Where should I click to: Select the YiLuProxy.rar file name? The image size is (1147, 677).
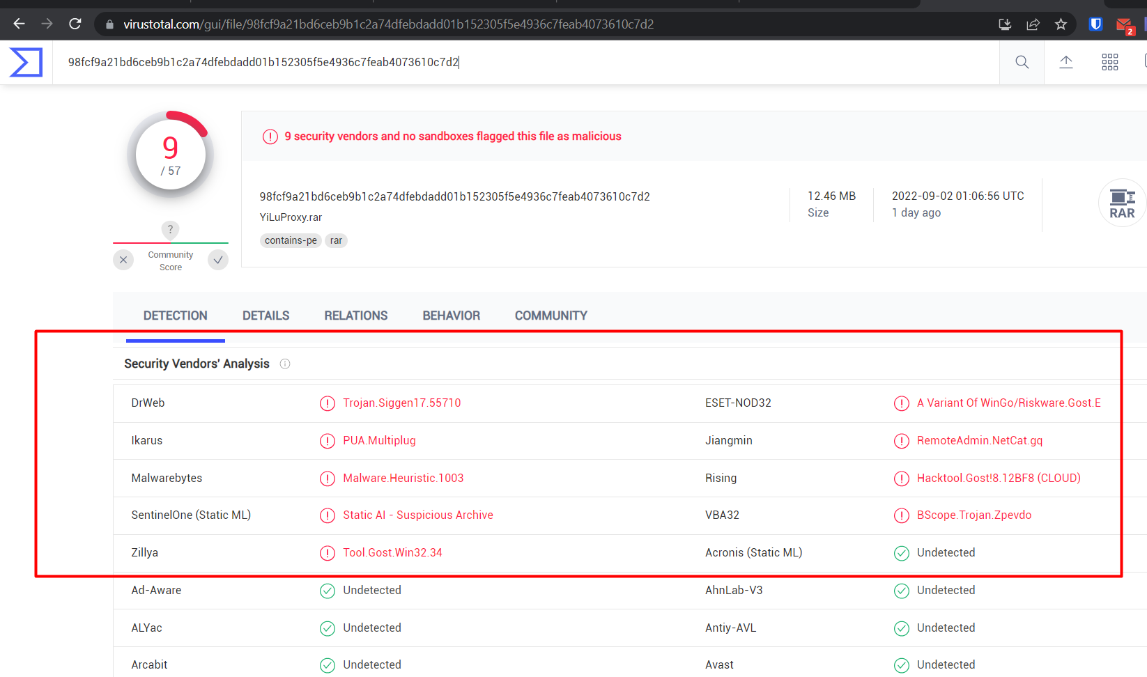(291, 217)
